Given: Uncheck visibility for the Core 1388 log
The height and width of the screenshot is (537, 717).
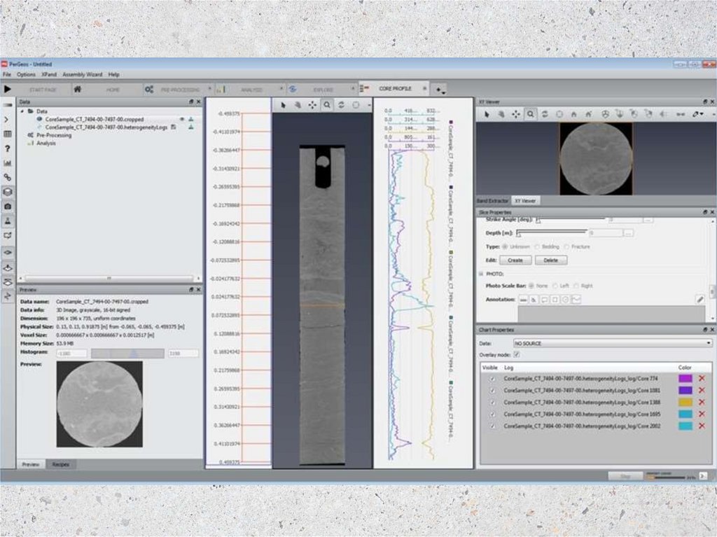Looking at the screenshot, I should [492, 402].
